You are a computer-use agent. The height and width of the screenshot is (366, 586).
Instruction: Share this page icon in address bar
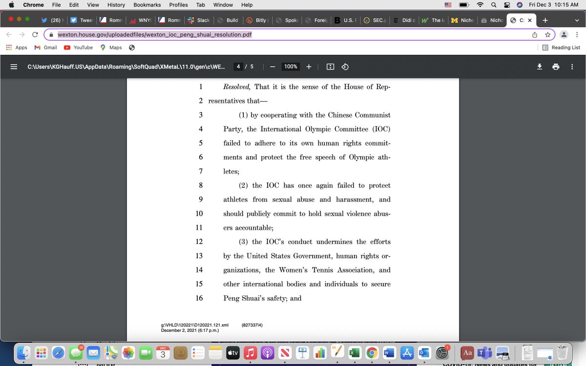point(534,35)
